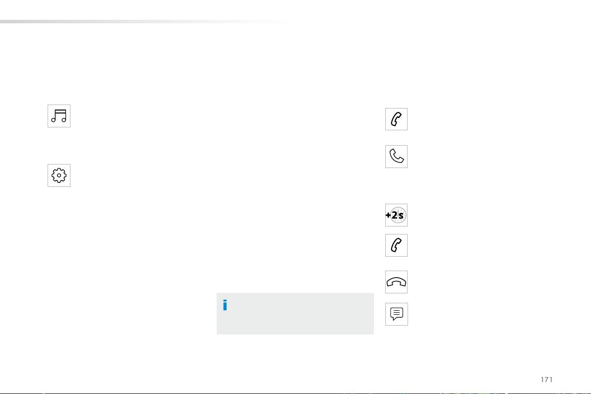The height and width of the screenshot is (394, 591).
Task: Call using the receiver icon above +2s
Action: [396, 156]
